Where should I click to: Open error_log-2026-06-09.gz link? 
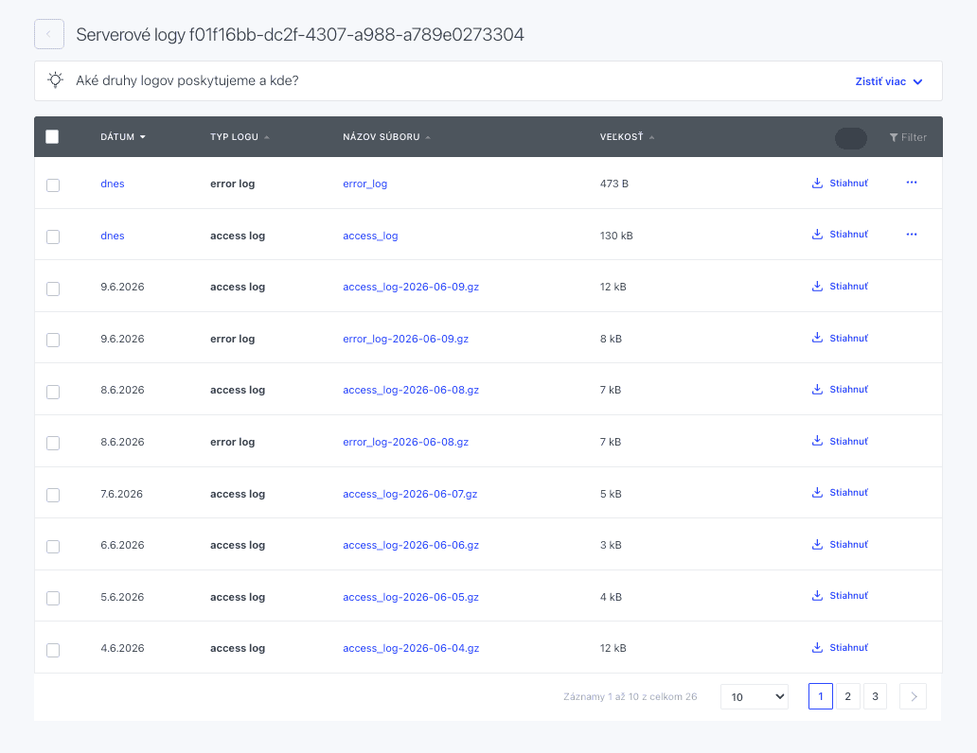click(x=405, y=339)
